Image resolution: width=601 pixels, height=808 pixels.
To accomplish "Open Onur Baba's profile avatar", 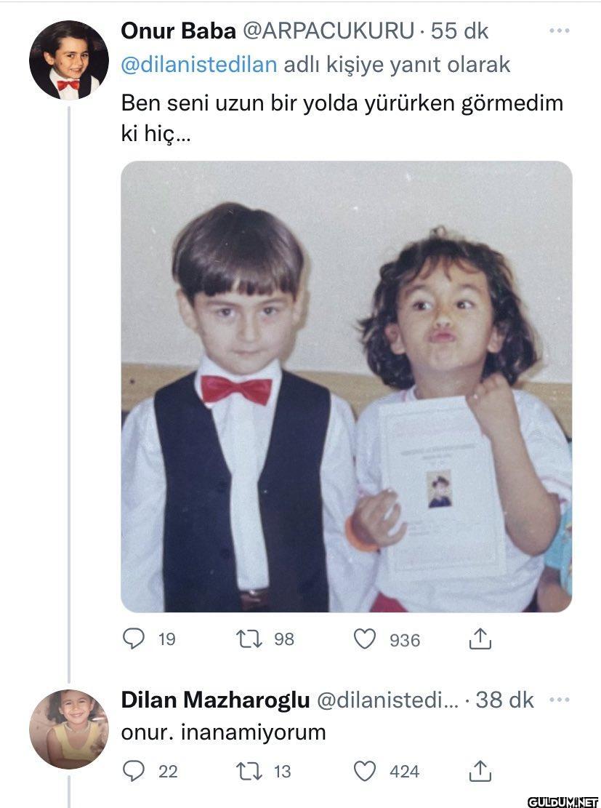I will (x=68, y=60).
